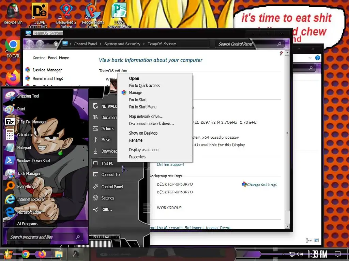Click Search programs and files box
This screenshot has width=349, height=261.
[45, 237]
